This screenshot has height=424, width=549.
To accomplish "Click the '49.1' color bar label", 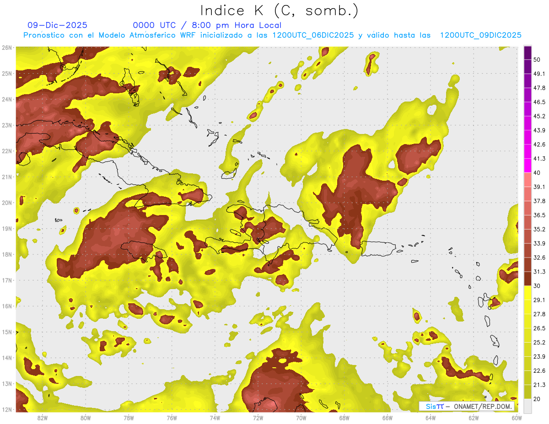I will click(539, 74).
